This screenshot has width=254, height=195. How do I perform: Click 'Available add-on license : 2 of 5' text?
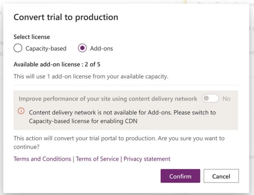pyautogui.click(x=57, y=65)
